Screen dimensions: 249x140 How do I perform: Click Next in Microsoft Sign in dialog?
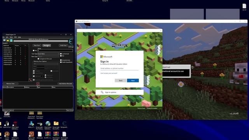[x=133, y=80]
